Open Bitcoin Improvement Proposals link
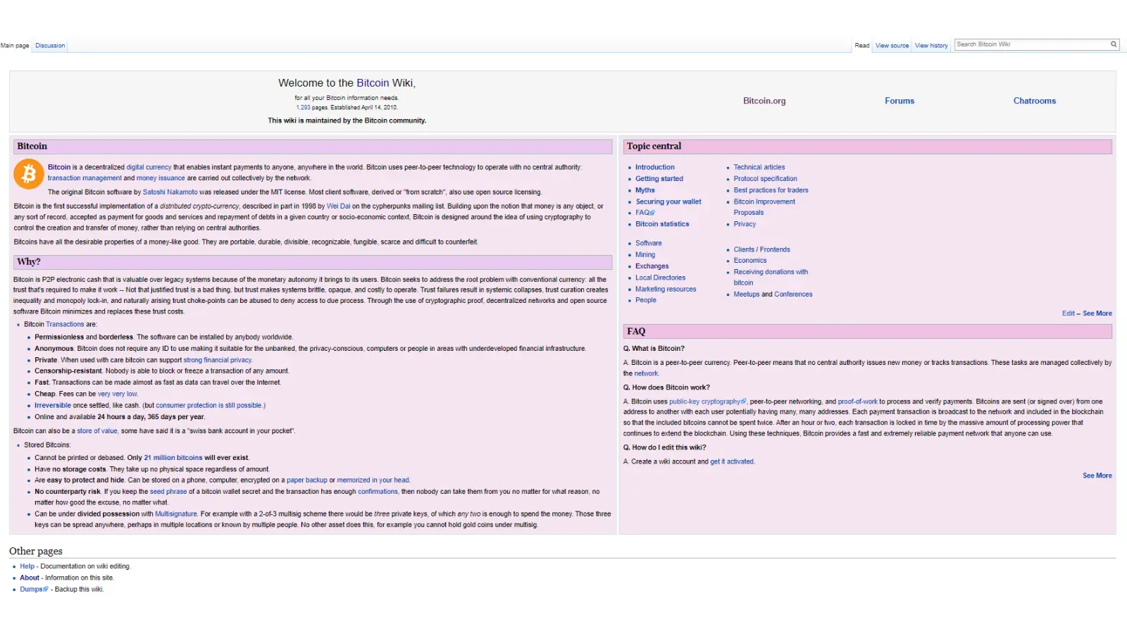Image resolution: width=1127 pixels, height=634 pixels. (x=764, y=207)
